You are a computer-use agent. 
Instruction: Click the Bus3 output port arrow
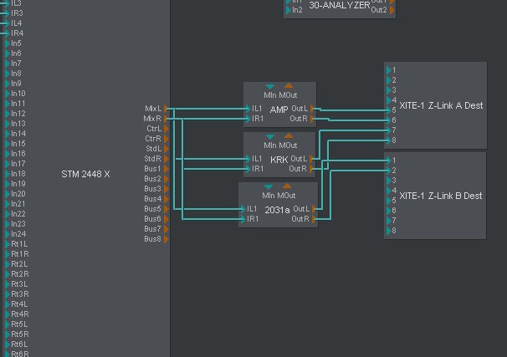166,189
